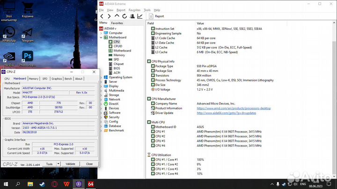Open the AMD product information link
The height and width of the screenshot is (189, 337).
click(234, 108)
